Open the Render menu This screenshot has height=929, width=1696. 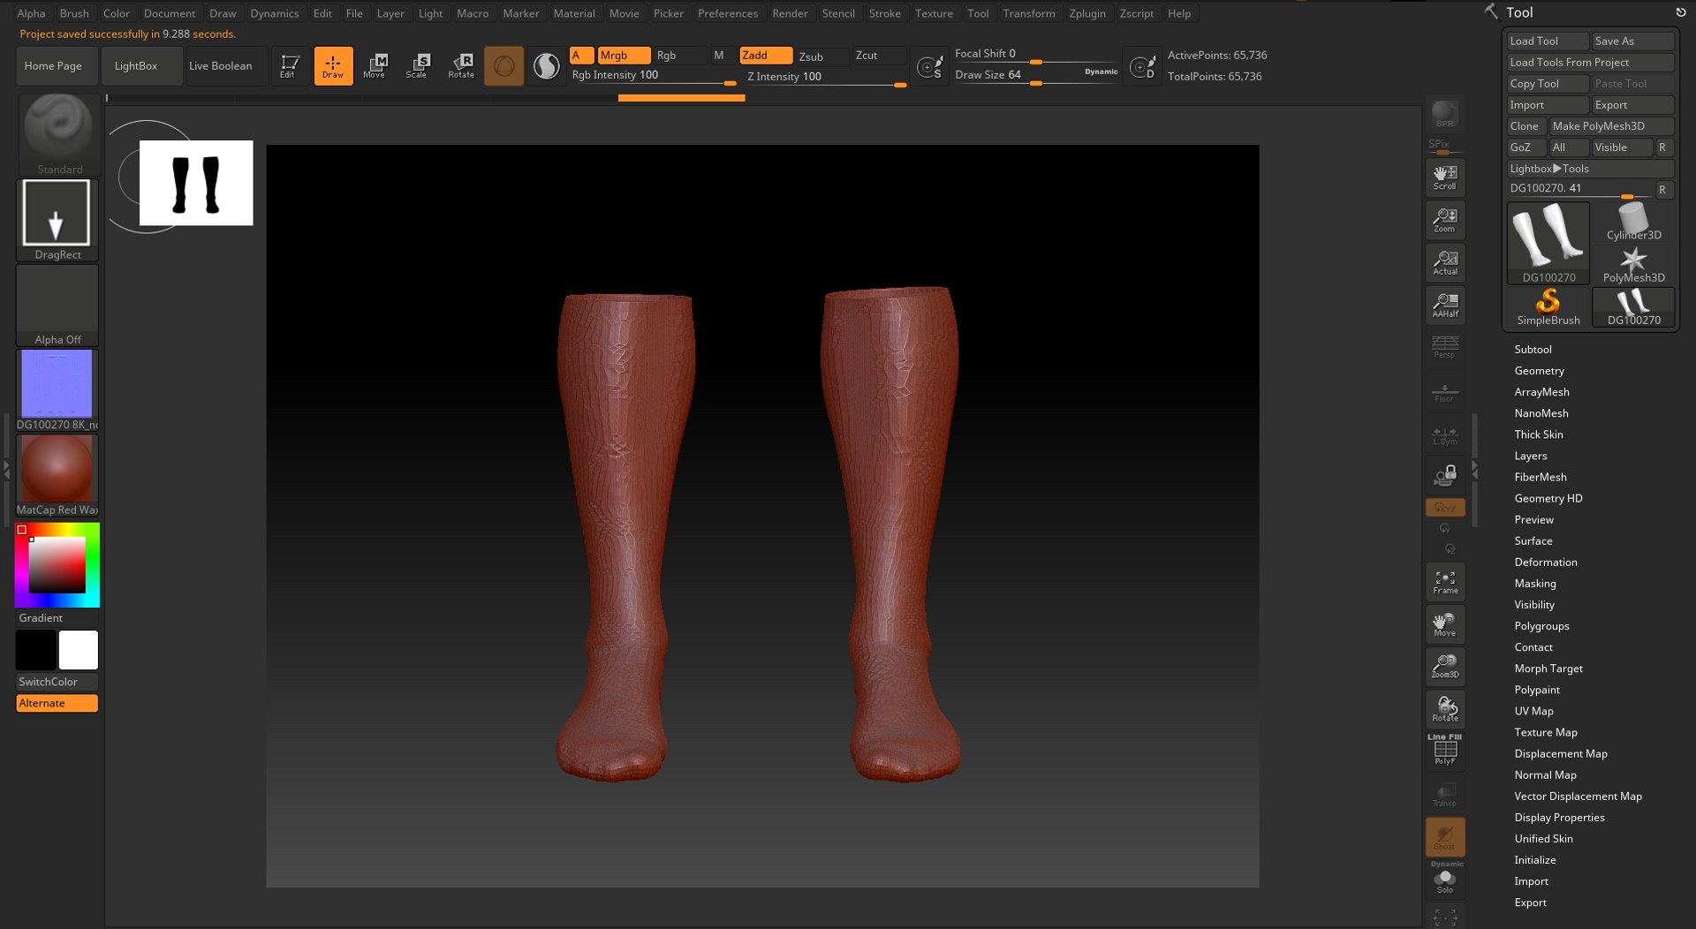click(x=790, y=13)
